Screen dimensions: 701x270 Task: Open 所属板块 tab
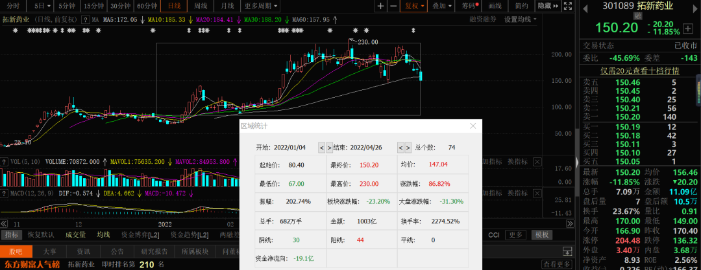(x=195, y=251)
